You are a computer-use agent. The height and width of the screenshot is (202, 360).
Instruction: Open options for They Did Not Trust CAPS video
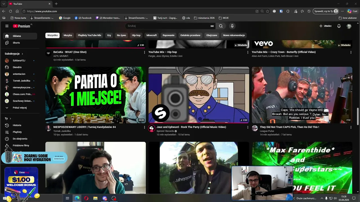click(x=351, y=127)
